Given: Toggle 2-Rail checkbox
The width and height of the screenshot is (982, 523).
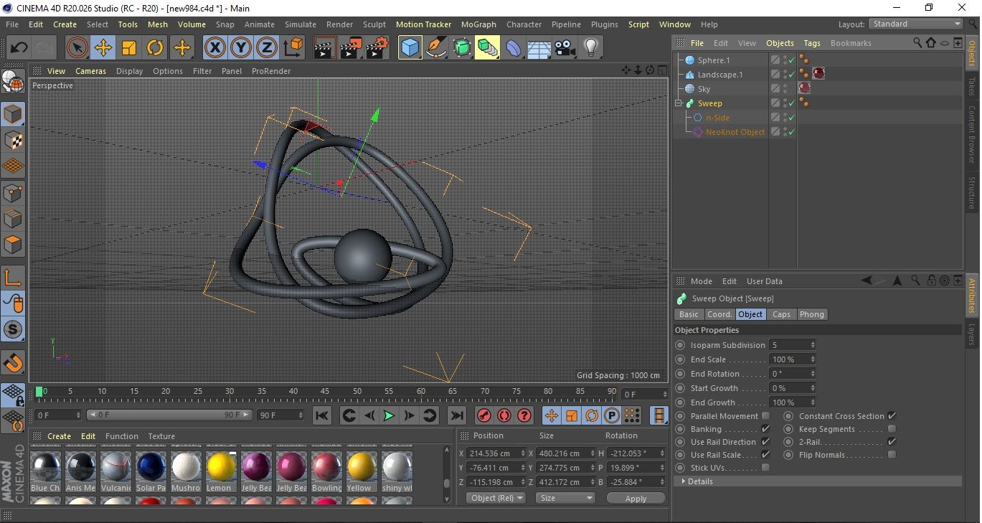Looking at the screenshot, I should (892, 442).
